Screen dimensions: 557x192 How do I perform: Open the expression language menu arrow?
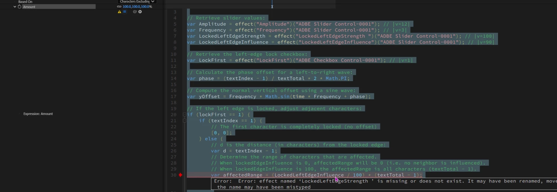click(x=140, y=11)
